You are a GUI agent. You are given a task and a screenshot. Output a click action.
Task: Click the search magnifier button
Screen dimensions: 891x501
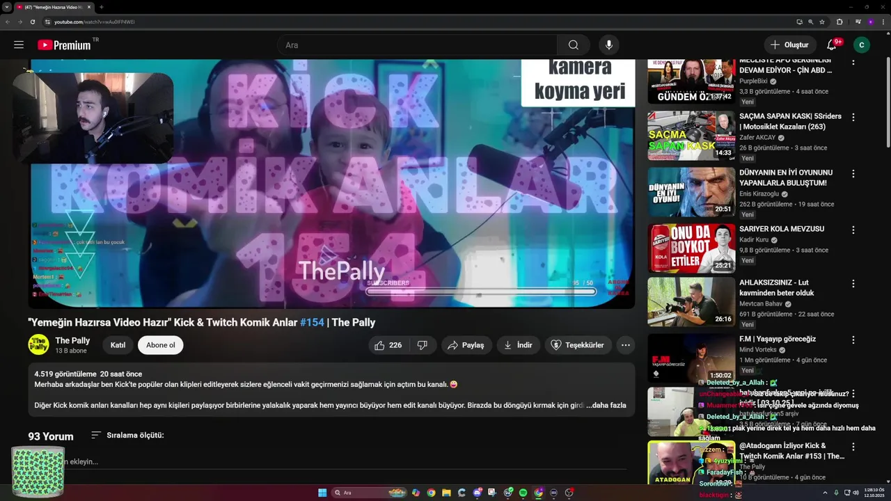click(573, 45)
